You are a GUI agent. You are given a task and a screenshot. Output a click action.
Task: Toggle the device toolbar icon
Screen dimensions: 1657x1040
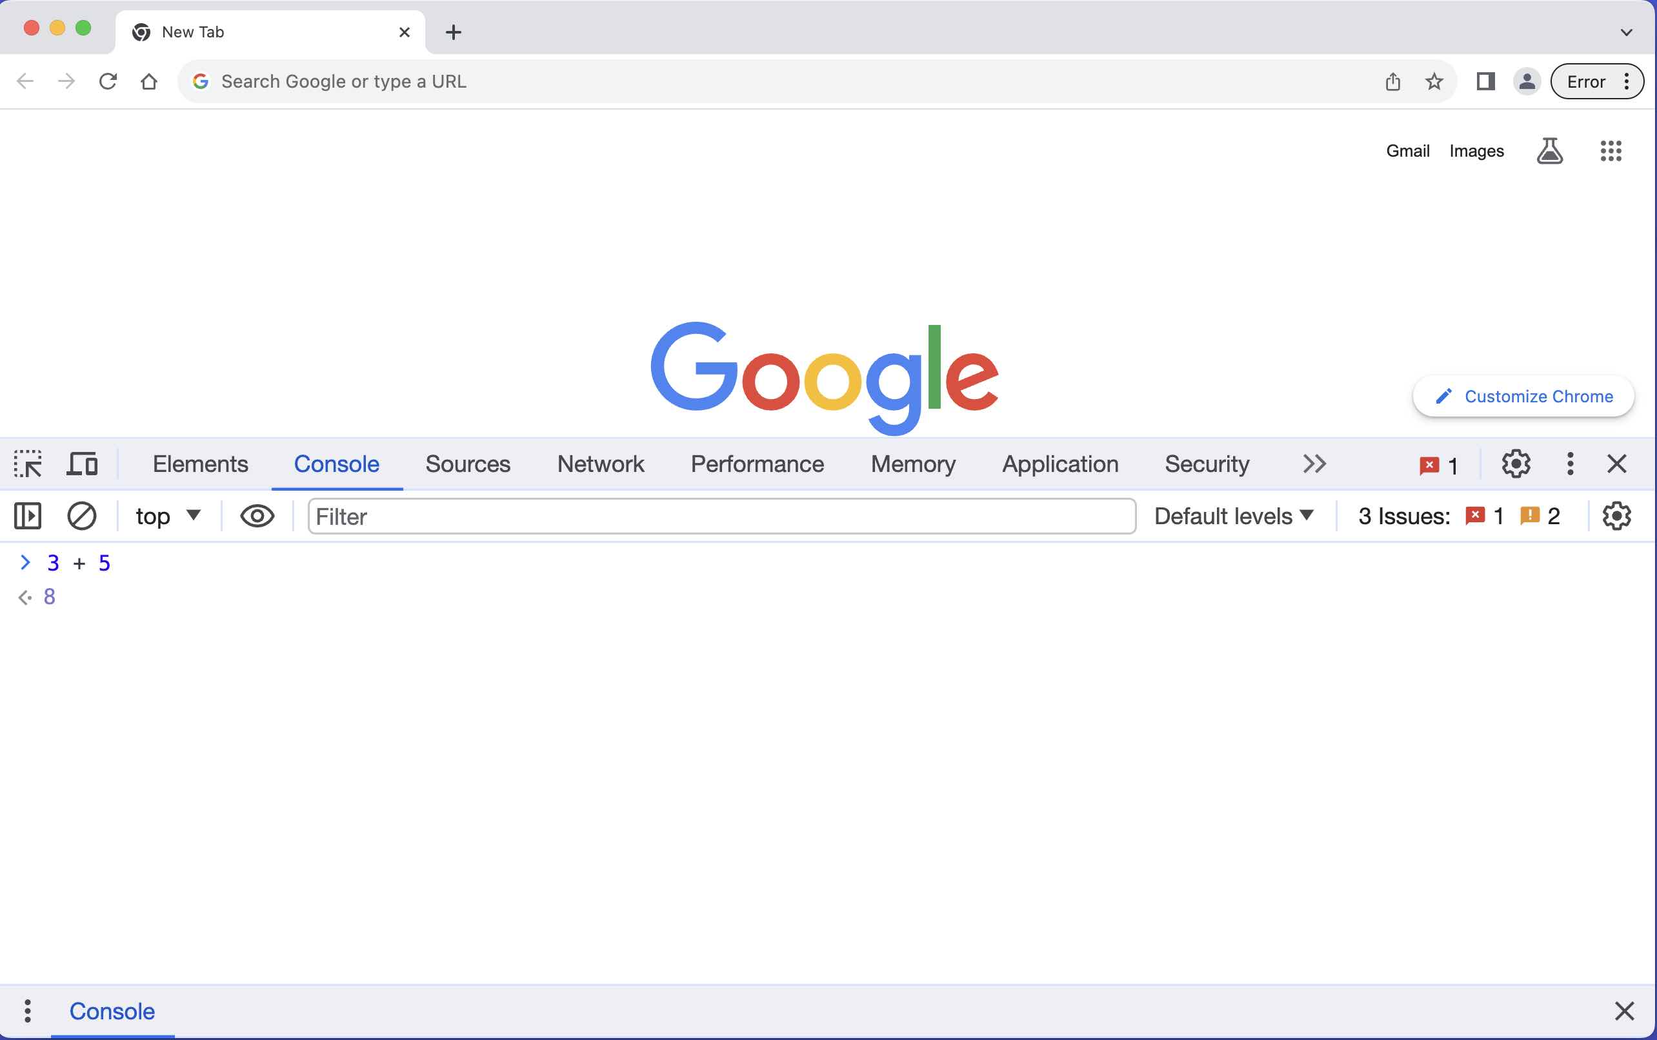[x=82, y=464]
